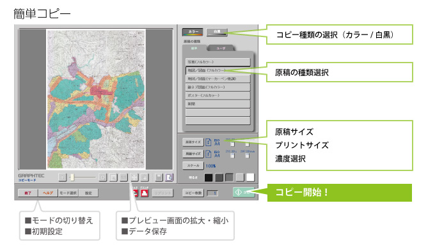Click the purple document page icon
This screenshot has width=435, height=247.
click(x=170, y=177)
